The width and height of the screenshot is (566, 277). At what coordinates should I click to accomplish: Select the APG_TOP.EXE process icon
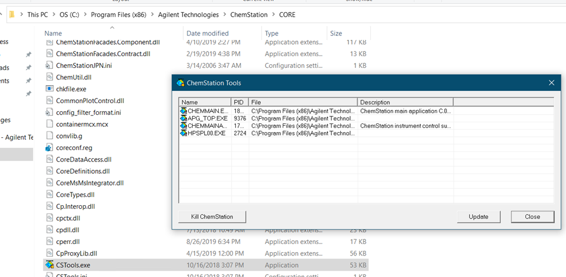point(184,118)
